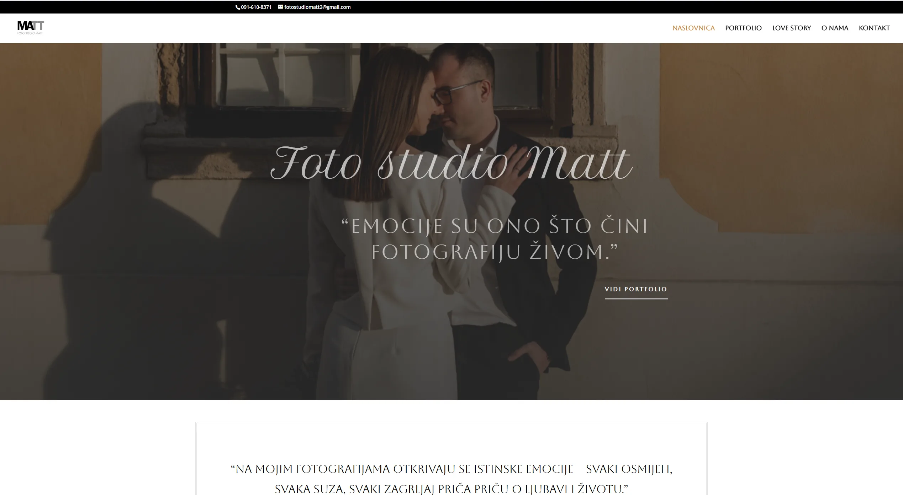Screen dimensions: 903x495
Task: Click the "Na mojim fotografijama" quote text
Action: click(451, 479)
